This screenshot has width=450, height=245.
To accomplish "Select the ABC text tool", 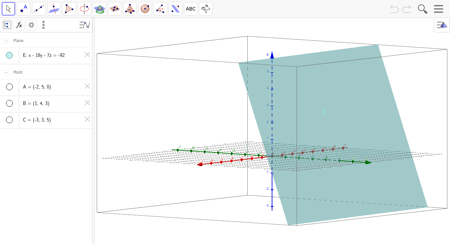I will [x=191, y=9].
